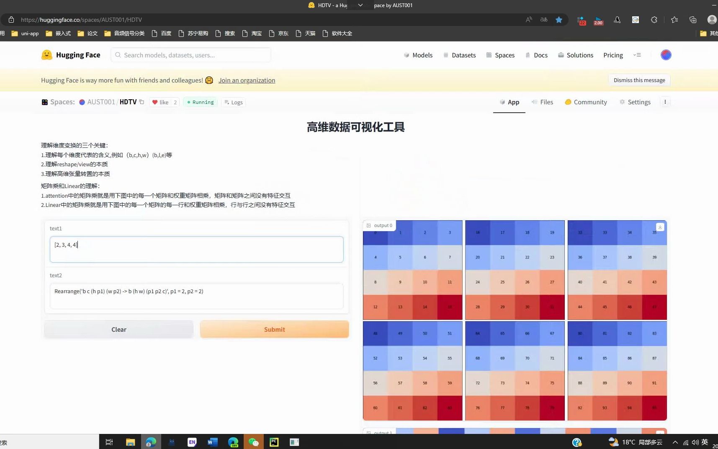Toggle the favorite star for this page

click(x=559, y=19)
